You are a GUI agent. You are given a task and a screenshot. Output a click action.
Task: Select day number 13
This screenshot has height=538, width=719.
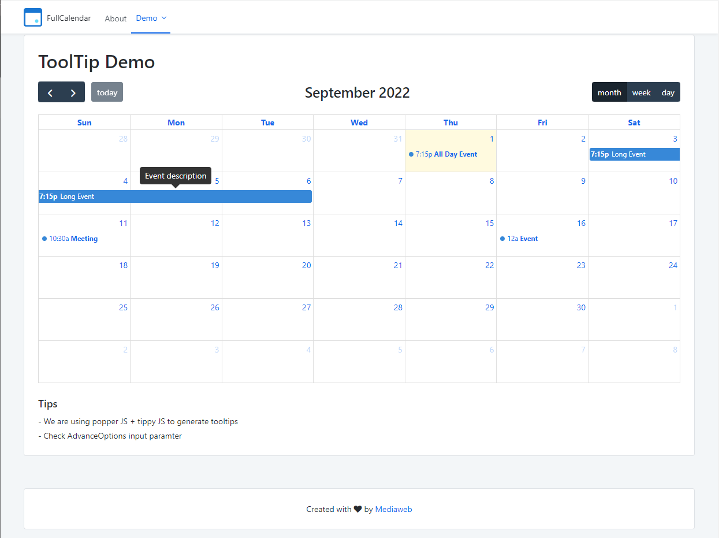[x=307, y=223]
